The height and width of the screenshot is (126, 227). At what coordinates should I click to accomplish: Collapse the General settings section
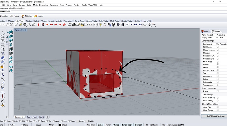point(208,41)
